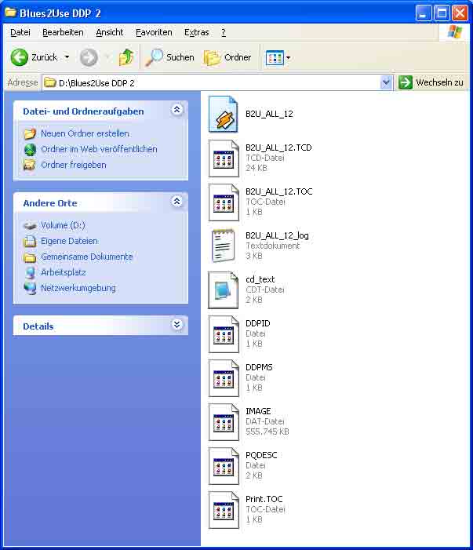Select the Print.TOC file icon

click(224, 510)
